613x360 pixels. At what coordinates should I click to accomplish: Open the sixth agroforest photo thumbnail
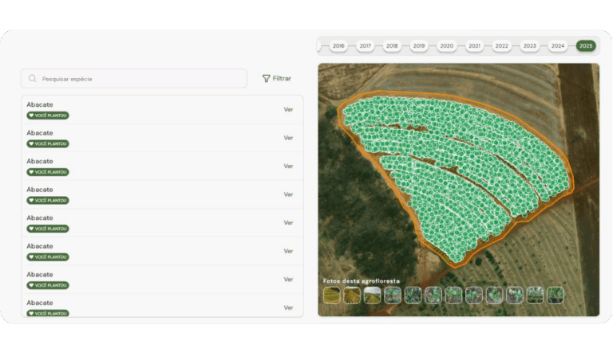pyautogui.click(x=433, y=295)
